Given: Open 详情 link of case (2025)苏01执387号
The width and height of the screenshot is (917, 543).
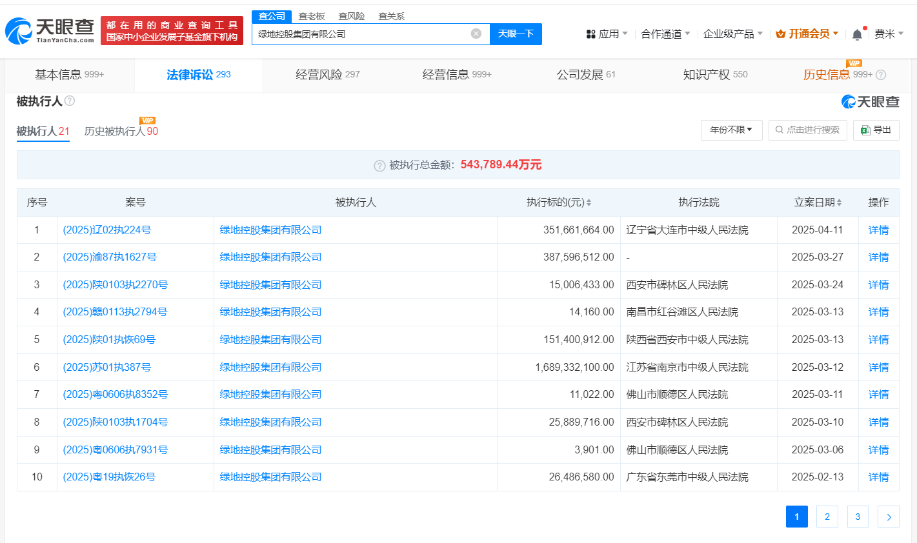Looking at the screenshot, I should pyautogui.click(x=878, y=367).
